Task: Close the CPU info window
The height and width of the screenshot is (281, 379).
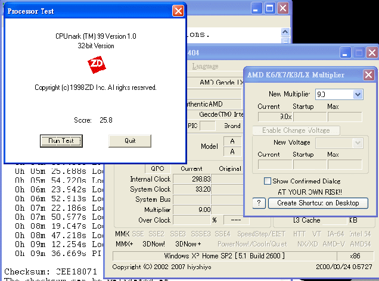Action: [372, 52]
